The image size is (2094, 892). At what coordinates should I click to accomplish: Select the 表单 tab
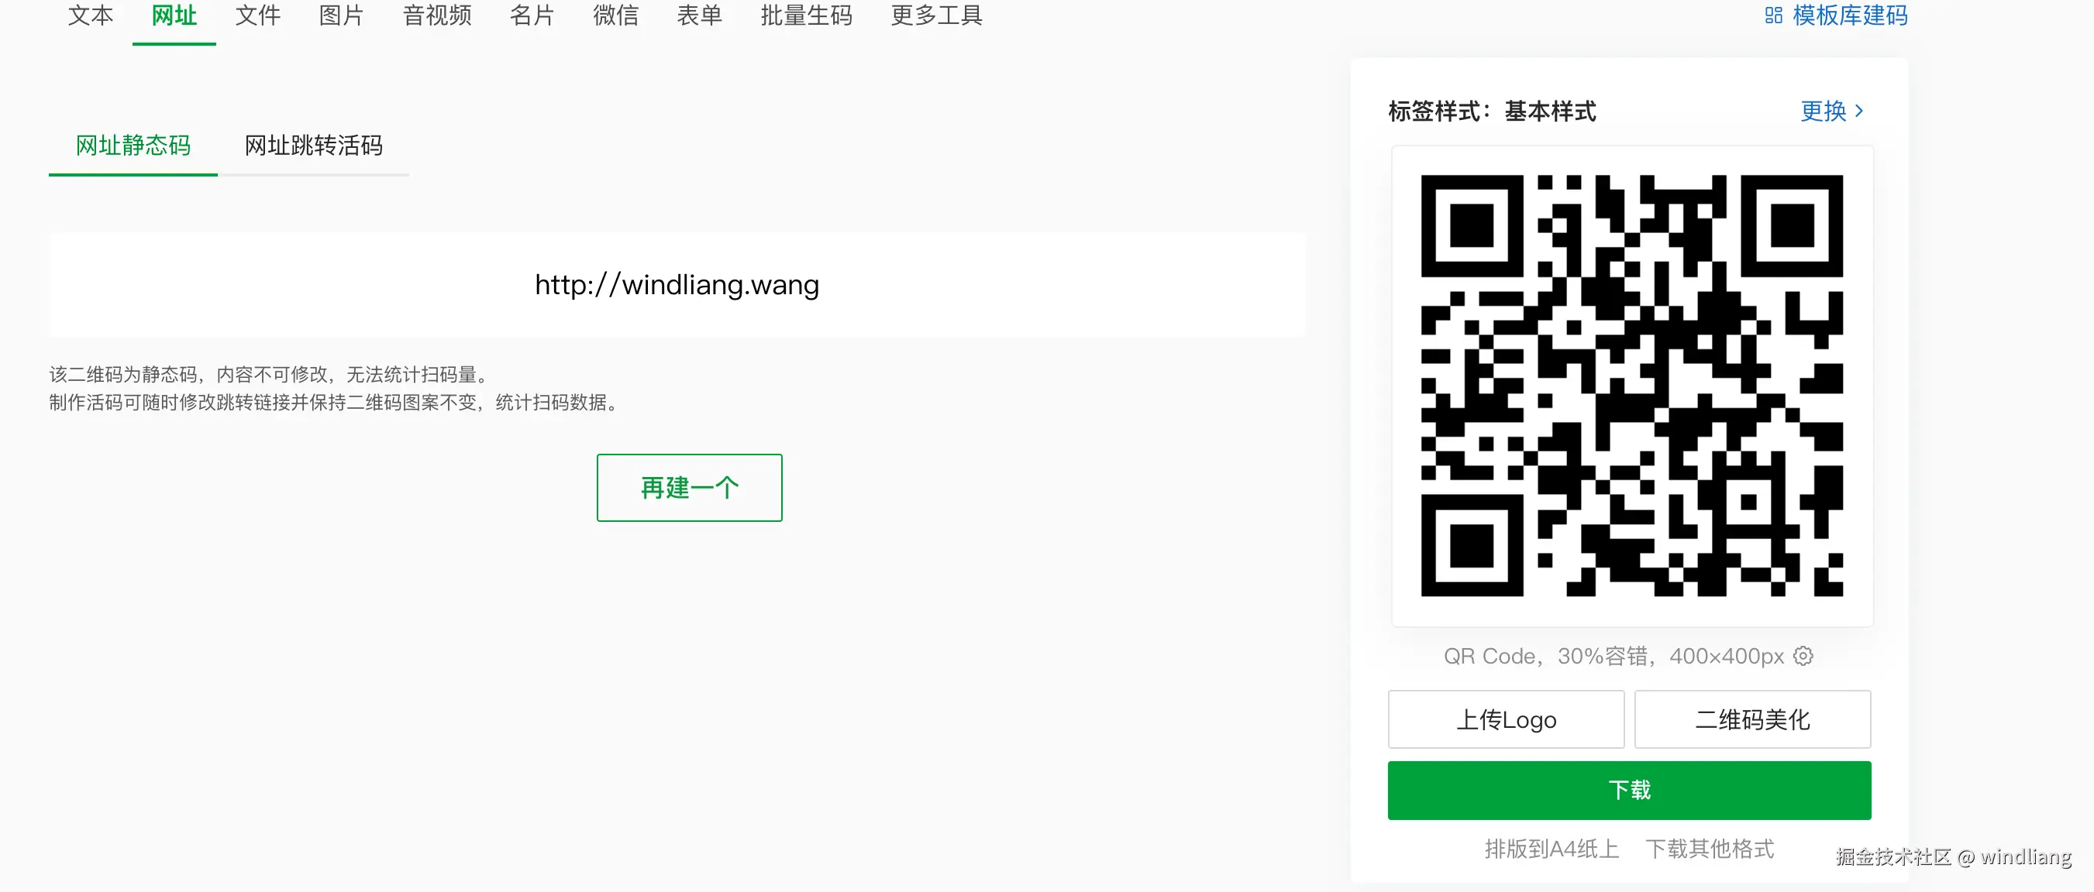click(699, 15)
